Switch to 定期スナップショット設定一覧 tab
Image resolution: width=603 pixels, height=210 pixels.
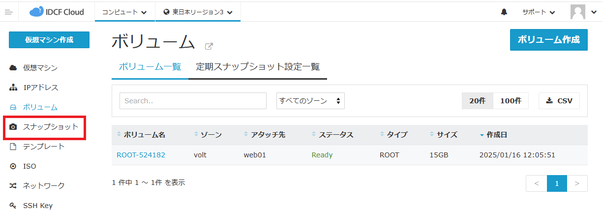pyautogui.click(x=258, y=67)
